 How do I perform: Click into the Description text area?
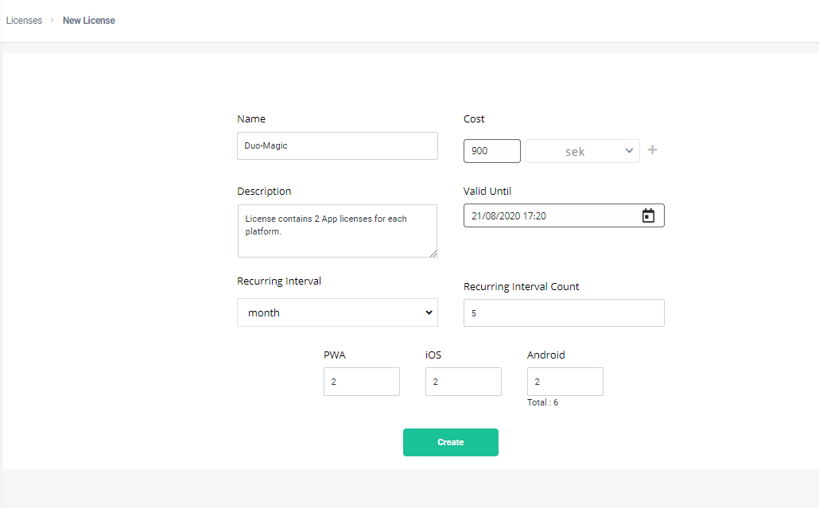click(x=337, y=231)
